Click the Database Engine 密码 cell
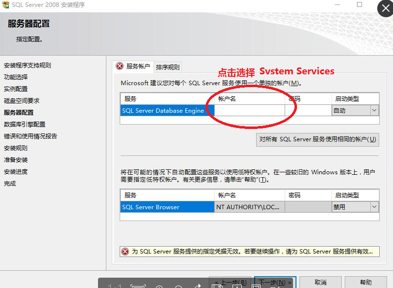Viewport: 393px width, 288px height. [x=308, y=111]
